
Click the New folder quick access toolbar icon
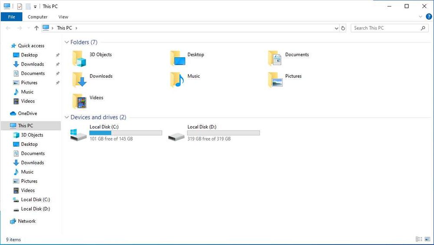click(28, 7)
